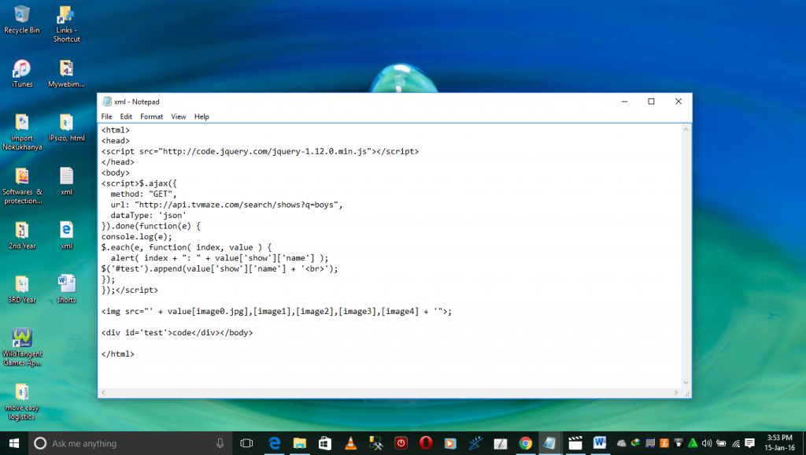Minimize the xml - Notepad window
Viewport: 806px width, 455px height.
click(x=624, y=102)
